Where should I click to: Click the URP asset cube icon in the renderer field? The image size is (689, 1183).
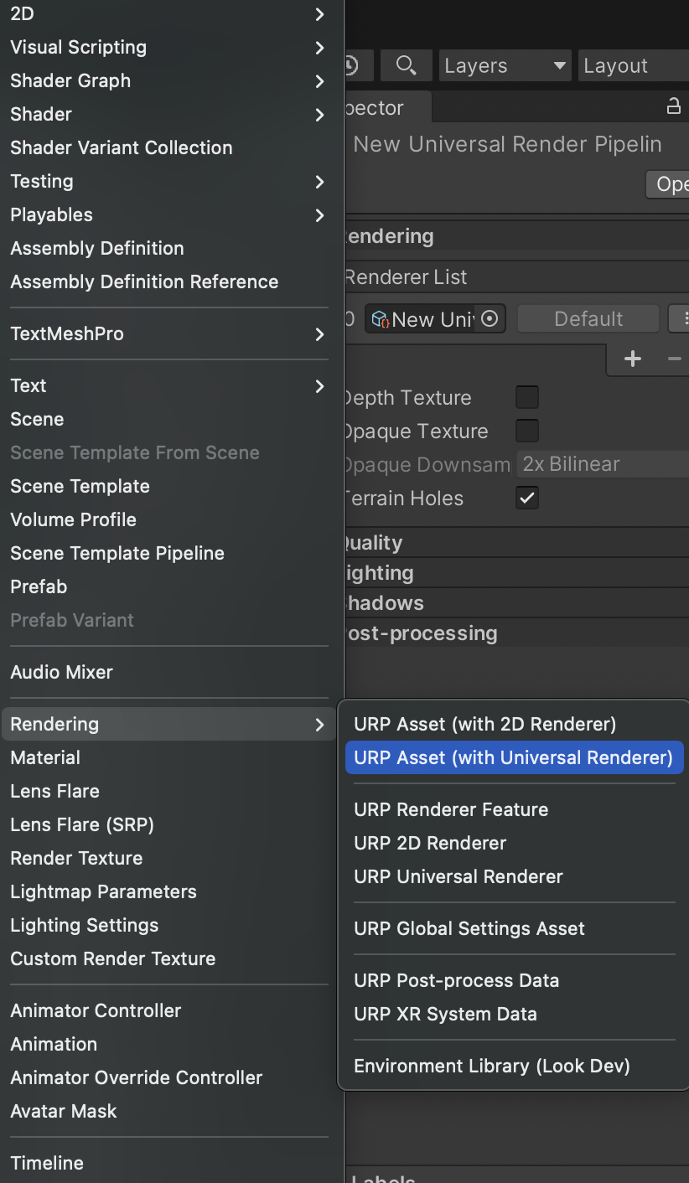[x=379, y=318]
